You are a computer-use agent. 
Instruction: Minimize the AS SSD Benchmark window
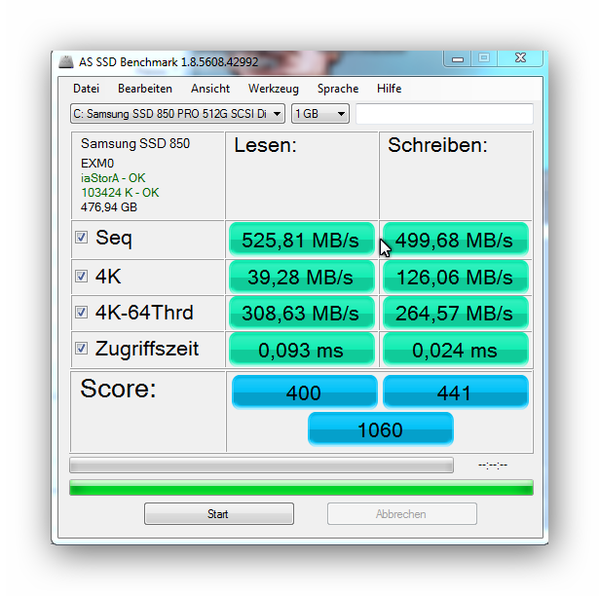tap(457, 59)
